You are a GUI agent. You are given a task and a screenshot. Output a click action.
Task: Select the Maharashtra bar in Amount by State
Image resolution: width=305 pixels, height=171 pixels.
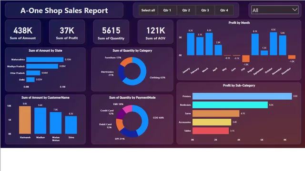[x=45, y=59]
